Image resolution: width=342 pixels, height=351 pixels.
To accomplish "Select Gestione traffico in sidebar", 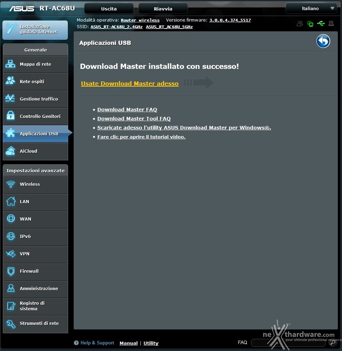I will coord(35,99).
